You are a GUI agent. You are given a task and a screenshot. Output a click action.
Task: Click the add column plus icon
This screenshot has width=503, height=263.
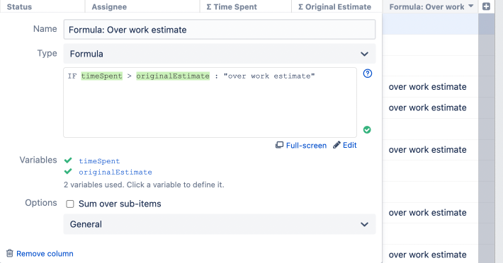pyautogui.click(x=486, y=6)
